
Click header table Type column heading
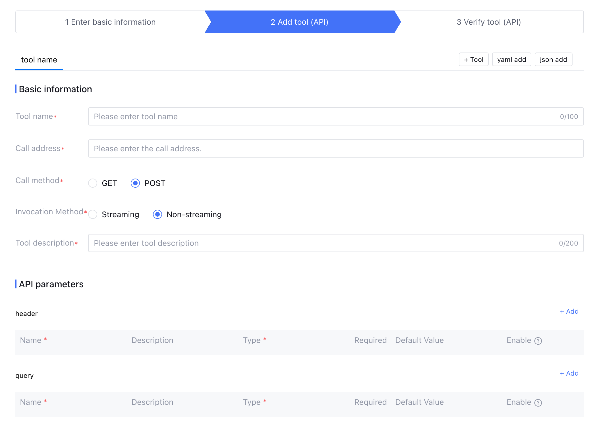pos(252,340)
